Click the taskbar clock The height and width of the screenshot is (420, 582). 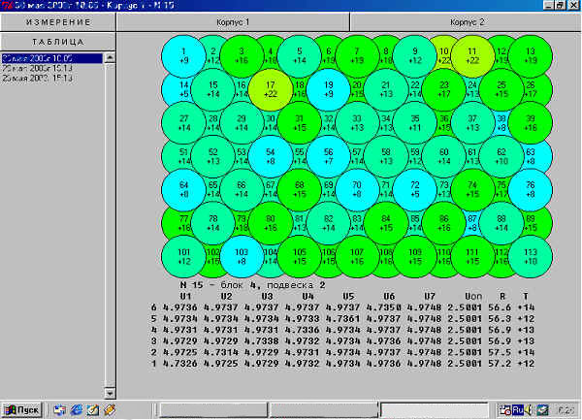[566, 410]
